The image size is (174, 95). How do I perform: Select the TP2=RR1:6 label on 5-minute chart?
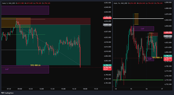click(35, 65)
